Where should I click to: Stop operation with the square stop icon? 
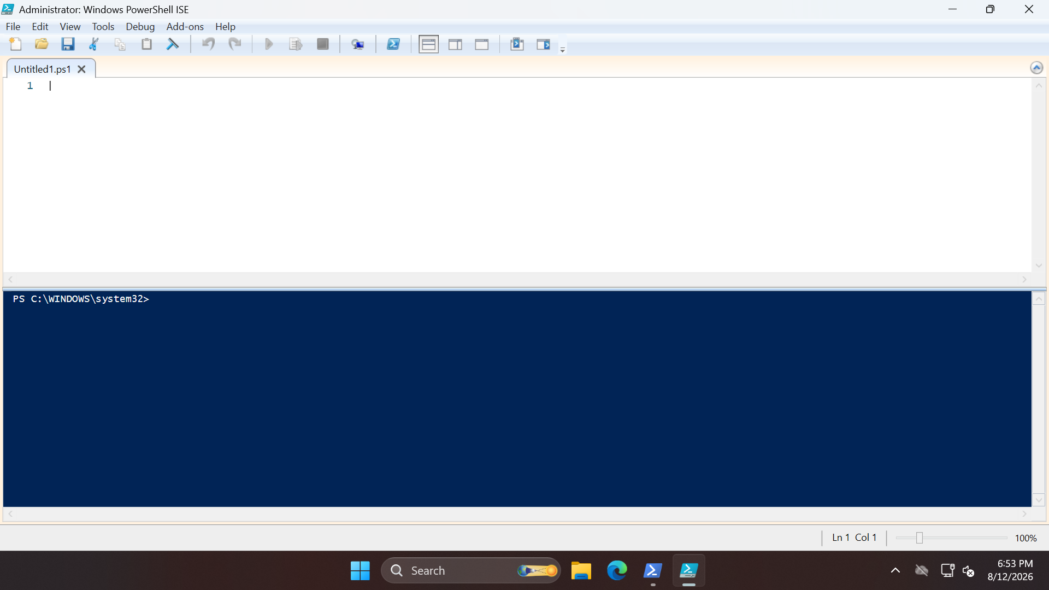pyautogui.click(x=323, y=44)
